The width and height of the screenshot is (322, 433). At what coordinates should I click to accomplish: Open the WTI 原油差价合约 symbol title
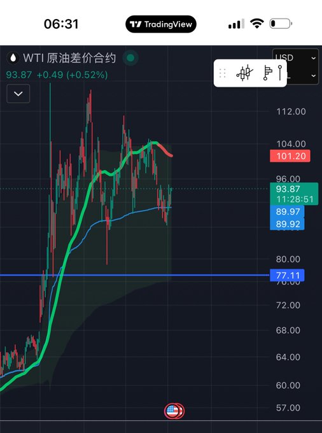click(x=69, y=58)
